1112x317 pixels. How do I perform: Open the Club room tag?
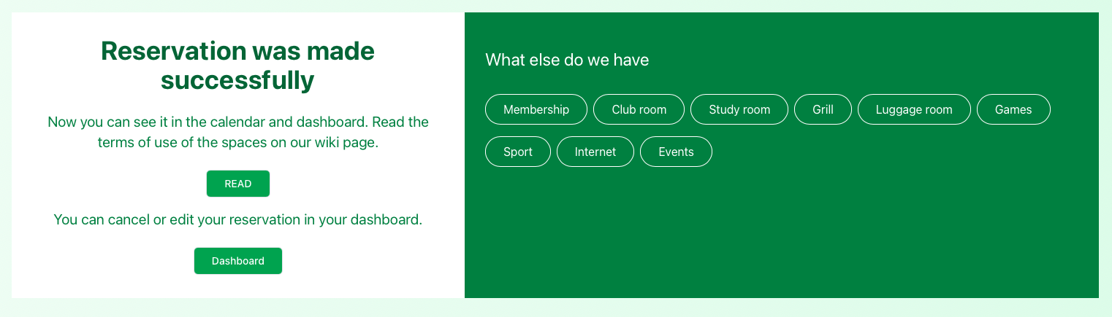[x=639, y=109]
